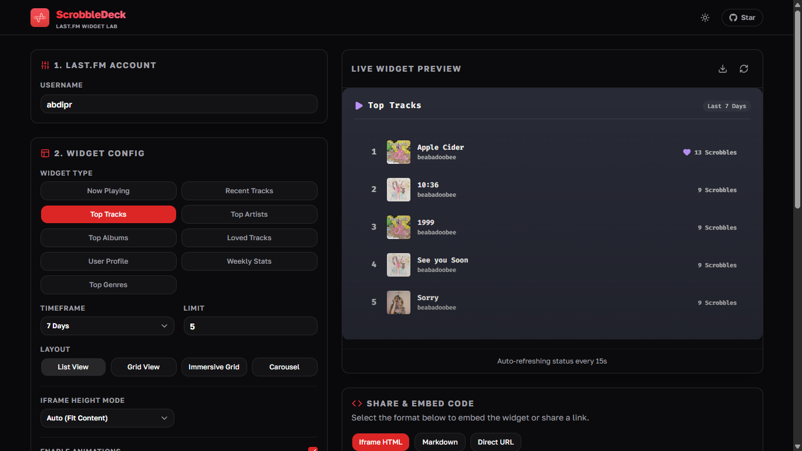Open the 1999 album cover thumbnail
Screen dimensions: 802x451
[399, 227]
